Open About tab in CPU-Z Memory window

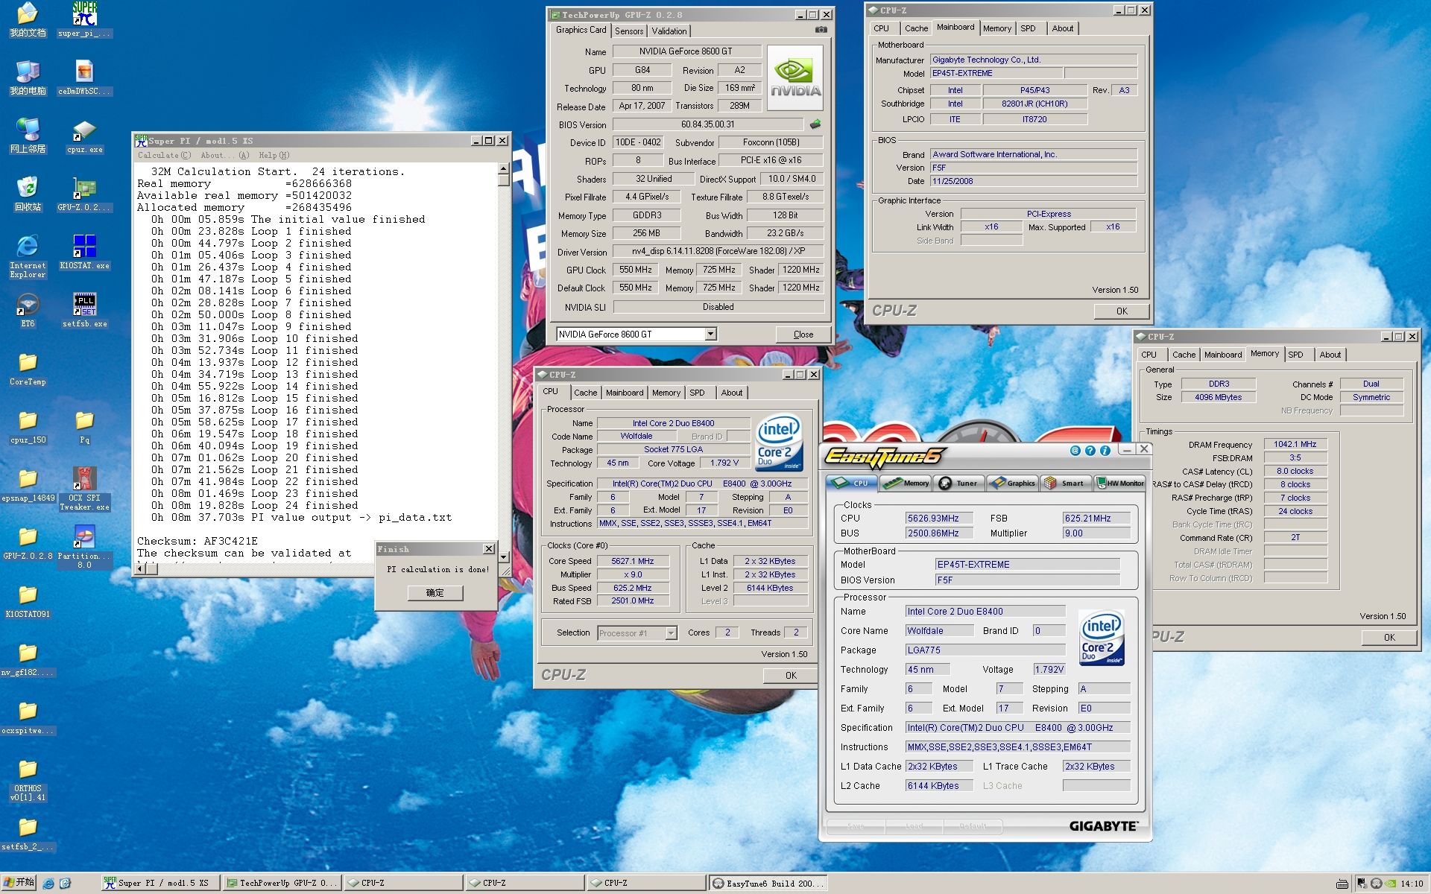click(1330, 355)
